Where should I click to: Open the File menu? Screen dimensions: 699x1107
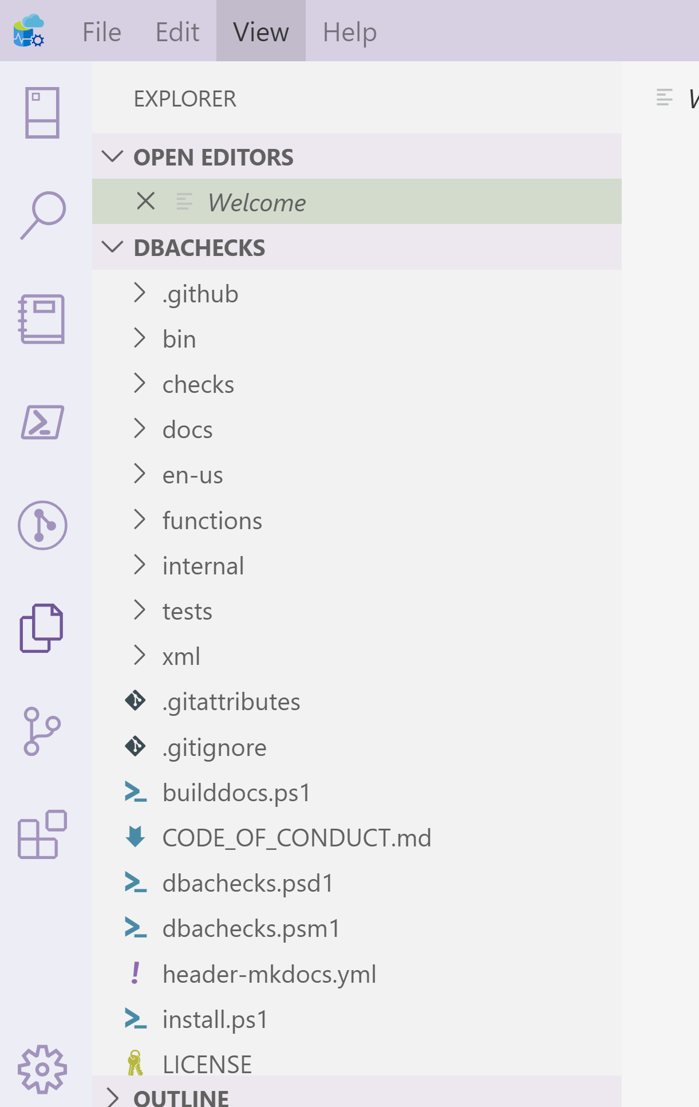click(x=102, y=32)
